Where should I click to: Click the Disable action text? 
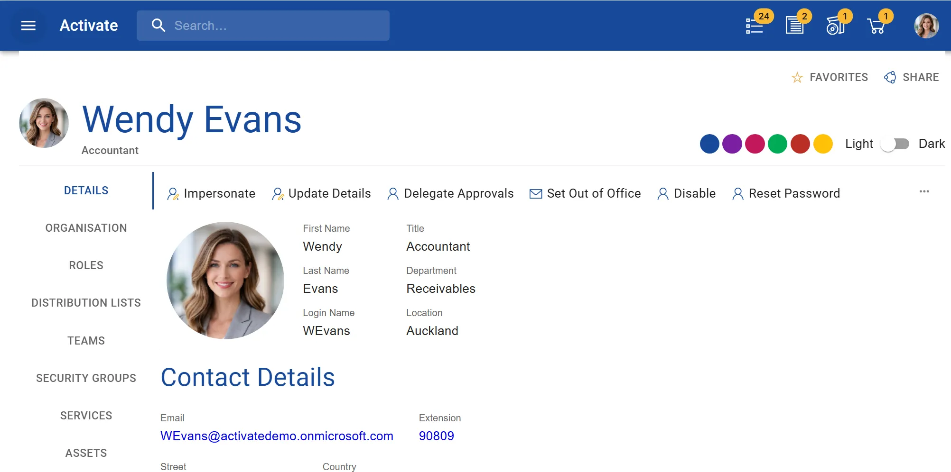point(695,194)
